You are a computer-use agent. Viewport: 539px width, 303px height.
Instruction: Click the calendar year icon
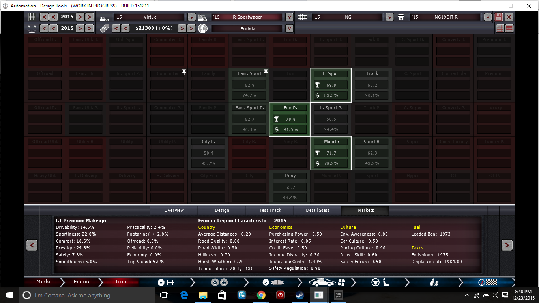(x=32, y=17)
